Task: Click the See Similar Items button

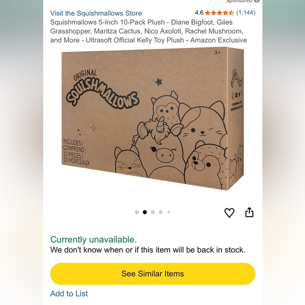Action: 152,273
